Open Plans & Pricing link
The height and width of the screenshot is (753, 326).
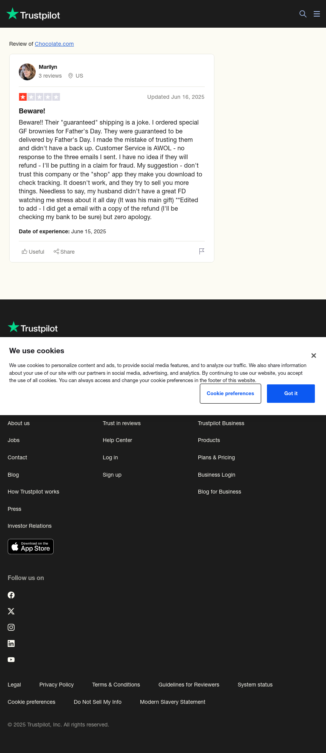216,457
